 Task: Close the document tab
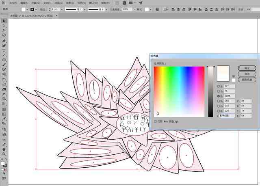point(56,16)
